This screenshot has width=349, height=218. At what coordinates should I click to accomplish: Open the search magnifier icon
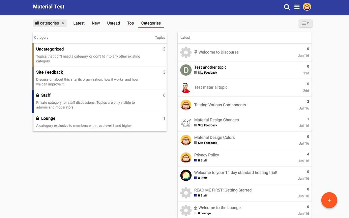(287, 7)
